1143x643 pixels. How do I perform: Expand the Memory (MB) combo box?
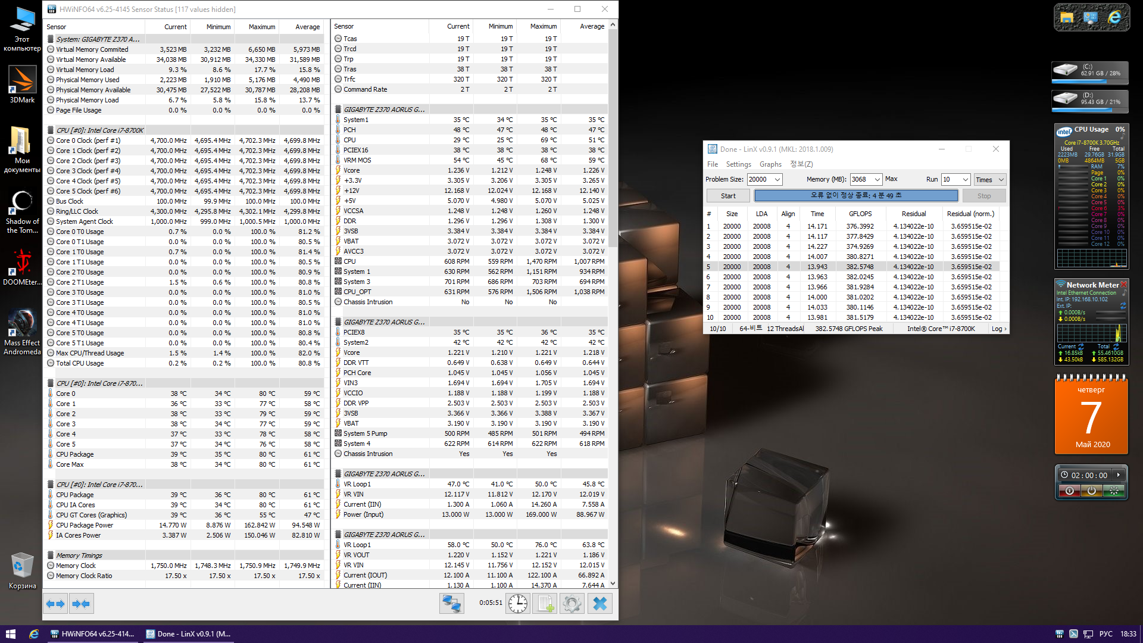877,179
